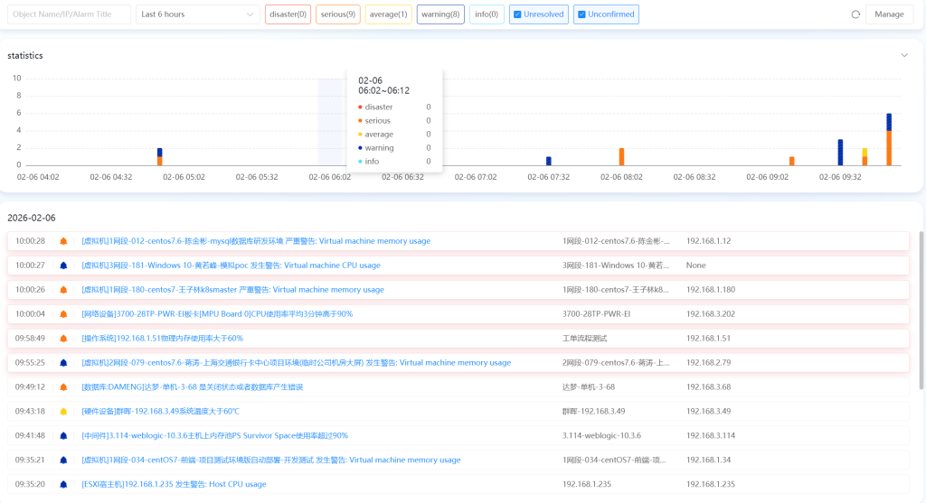Toggle the serious(9) severity filter
Screen dimensions: 926x503
pos(337,14)
